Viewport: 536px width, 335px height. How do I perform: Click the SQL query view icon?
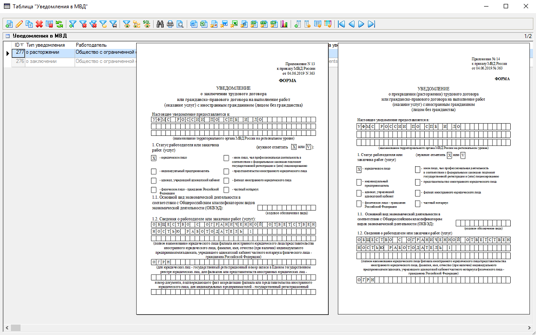[x=147, y=24]
